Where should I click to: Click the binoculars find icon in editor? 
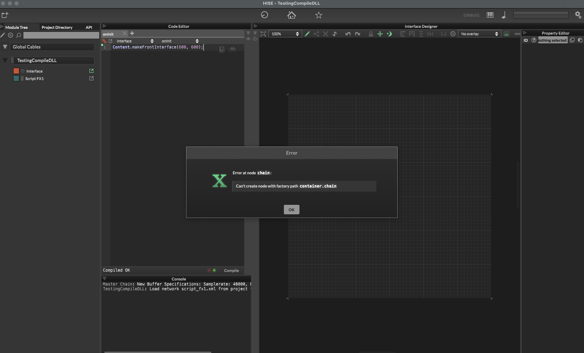233,50
